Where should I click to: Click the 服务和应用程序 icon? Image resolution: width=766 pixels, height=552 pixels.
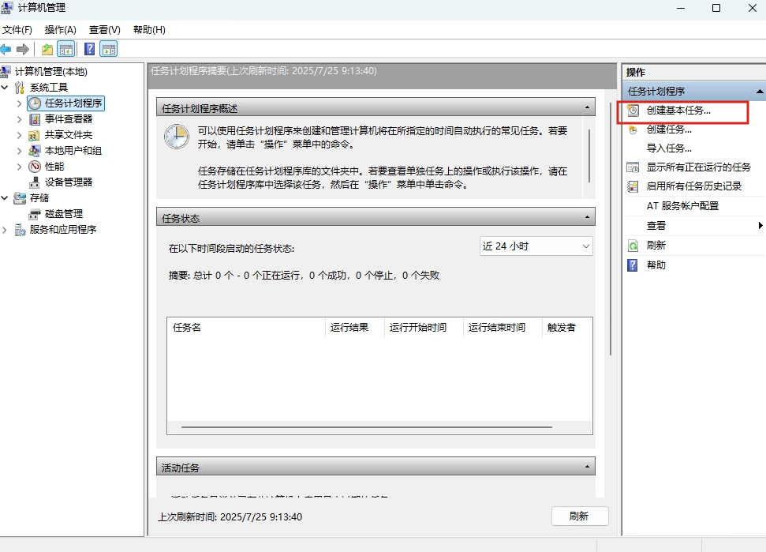coord(20,230)
